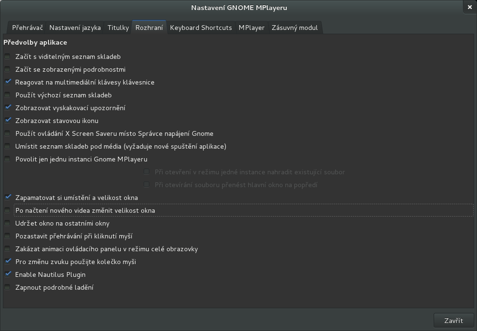The height and width of the screenshot is (331, 477).
Task: Check 'Umístit seznam skladeb pod média'
Action: click(x=7, y=146)
